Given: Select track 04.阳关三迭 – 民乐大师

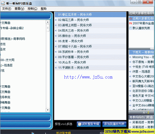Looking at the screenshot, I should click(91, 31).
